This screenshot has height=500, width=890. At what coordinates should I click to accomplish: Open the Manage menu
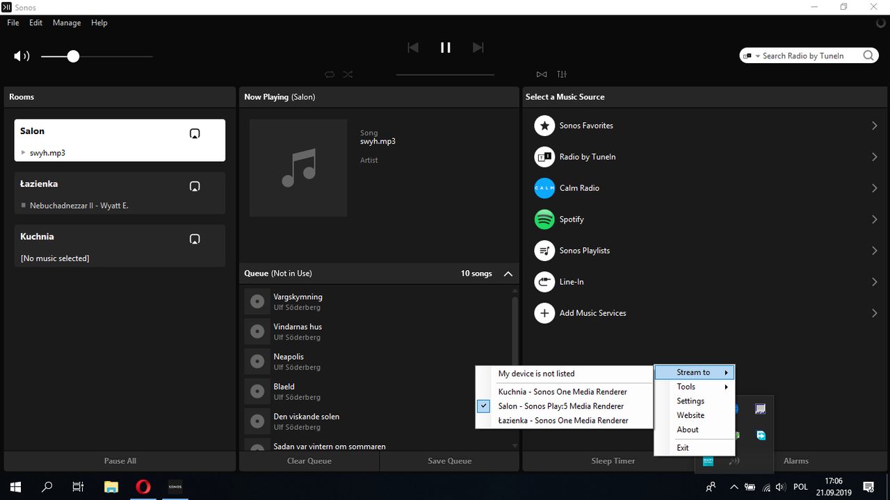click(x=67, y=23)
